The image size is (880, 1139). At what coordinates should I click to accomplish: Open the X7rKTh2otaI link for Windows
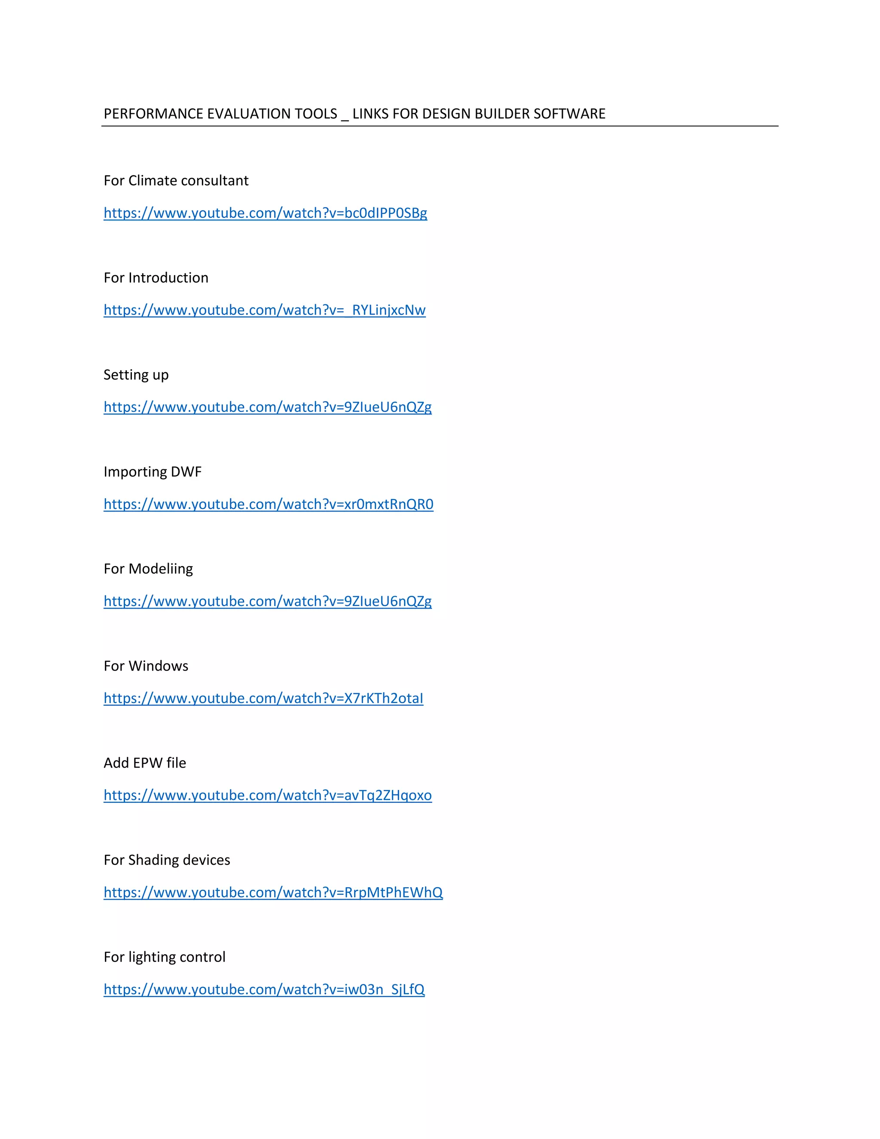(x=263, y=698)
